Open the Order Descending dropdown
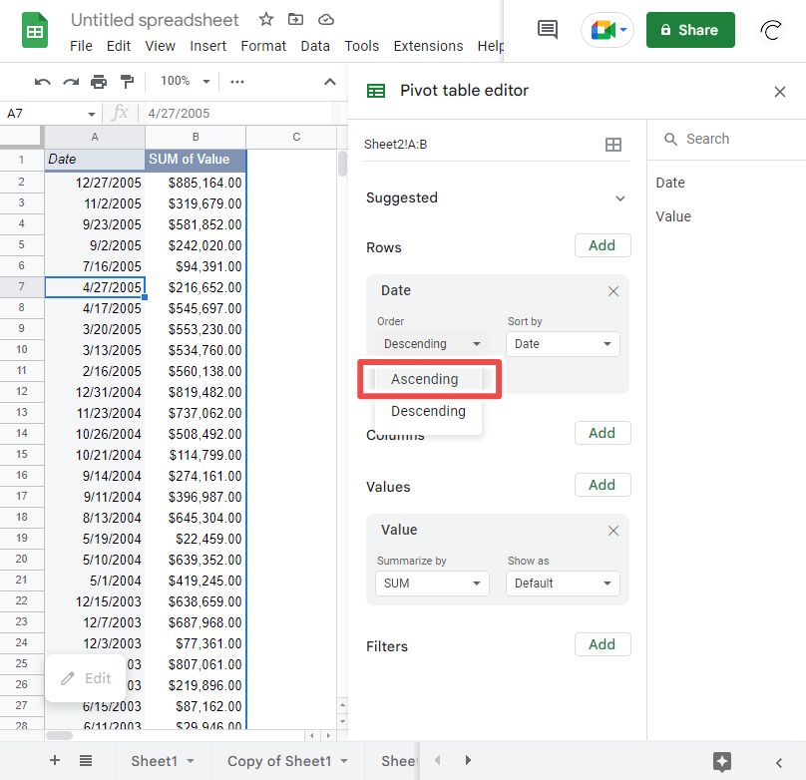 (x=432, y=344)
